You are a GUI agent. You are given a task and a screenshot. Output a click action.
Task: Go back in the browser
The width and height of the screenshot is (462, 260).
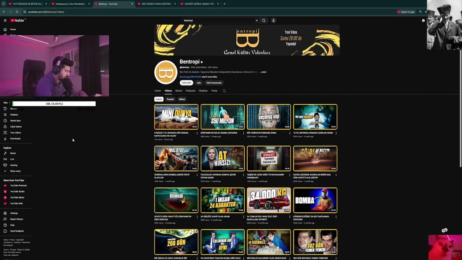[x=4, y=12]
